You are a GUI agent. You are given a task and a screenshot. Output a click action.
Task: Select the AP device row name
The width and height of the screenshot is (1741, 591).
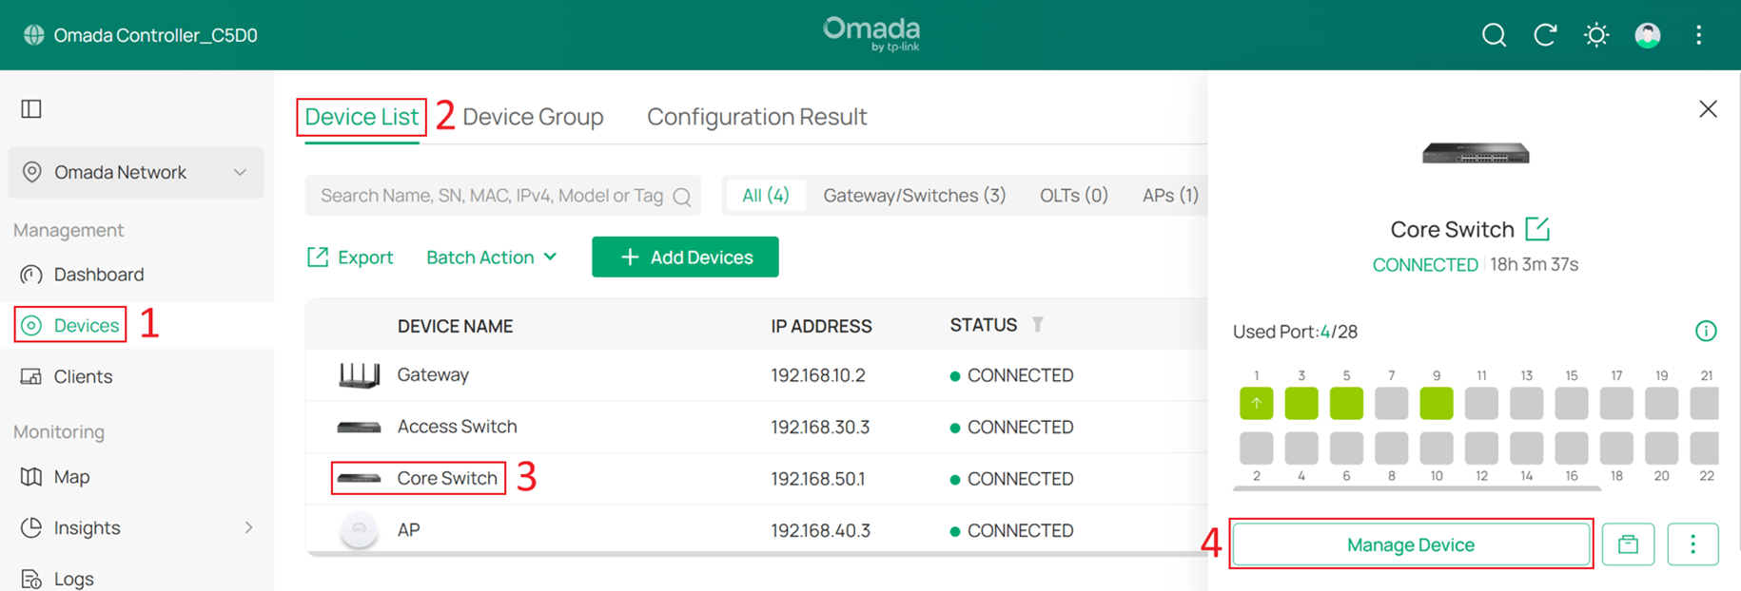408,530
